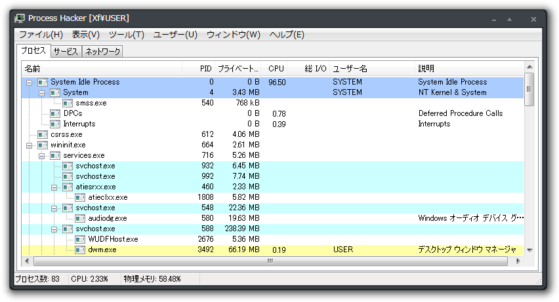Switch to the プロセス tab

[x=33, y=50]
